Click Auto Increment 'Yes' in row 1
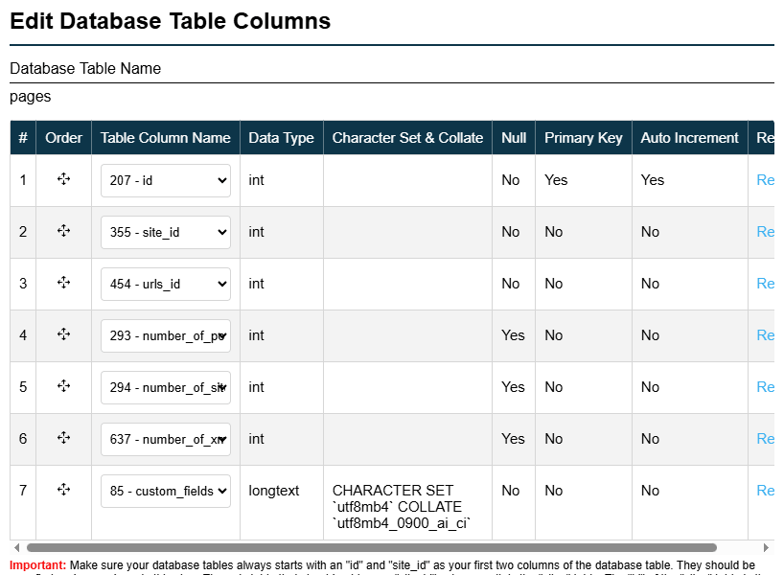The width and height of the screenshot is (784, 575). 653,180
